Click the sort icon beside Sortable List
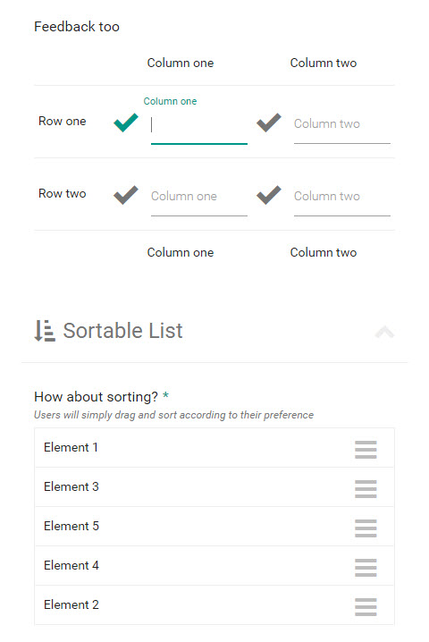The width and height of the screenshot is (429, 642). pyautogui.click(x=45, y=331)
